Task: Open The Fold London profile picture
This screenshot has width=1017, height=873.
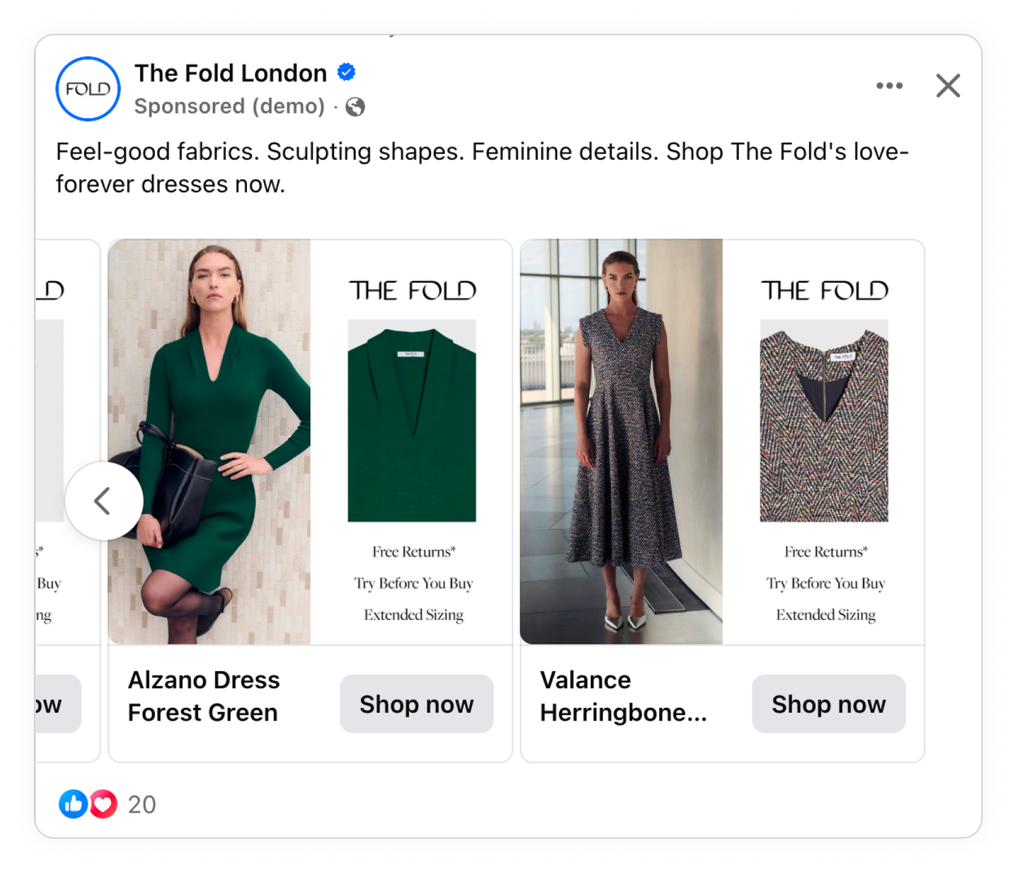Action: click(x=88, y=89)
